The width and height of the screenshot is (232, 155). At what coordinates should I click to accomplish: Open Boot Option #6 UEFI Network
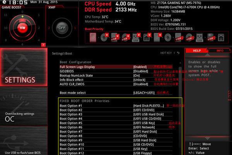(x=144, y=127)
